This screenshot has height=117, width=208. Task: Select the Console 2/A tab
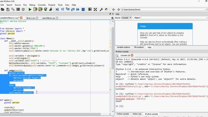click(125, 55)
